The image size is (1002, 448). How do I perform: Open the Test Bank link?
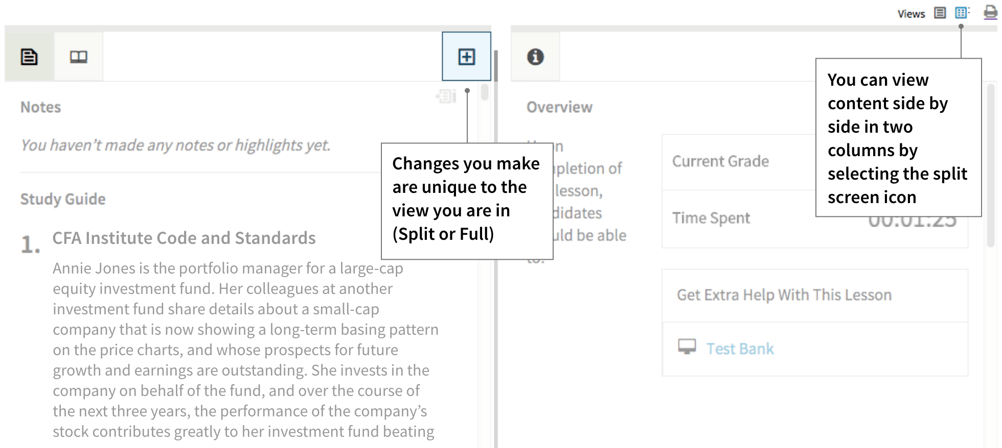coord(740,349)
